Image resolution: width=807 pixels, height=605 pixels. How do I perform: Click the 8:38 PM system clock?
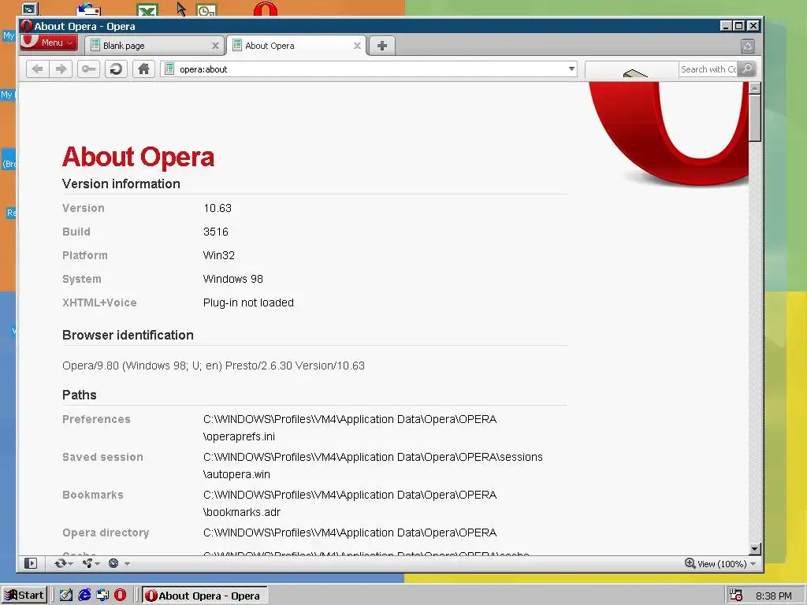tap(774, 596)
